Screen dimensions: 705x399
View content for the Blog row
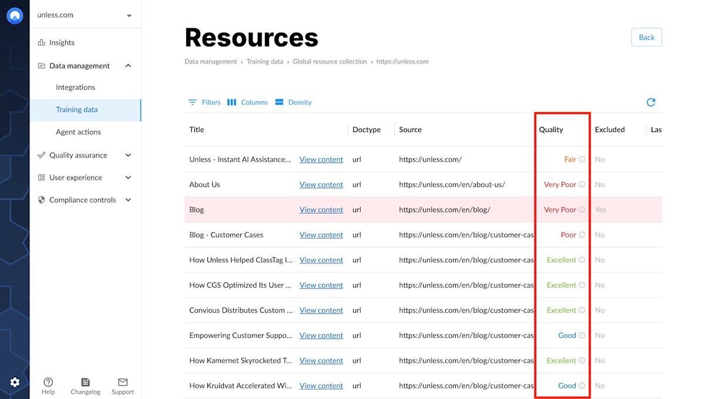[x=321, y=209]
